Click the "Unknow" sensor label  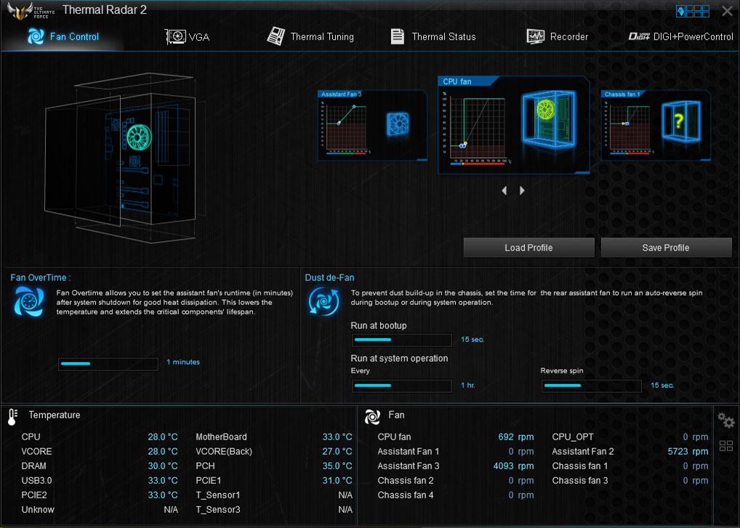[38, 510]
